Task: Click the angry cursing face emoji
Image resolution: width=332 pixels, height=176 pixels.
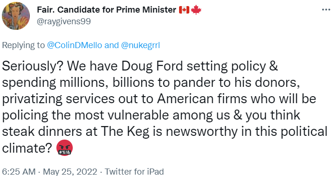Action: point(64,148)
